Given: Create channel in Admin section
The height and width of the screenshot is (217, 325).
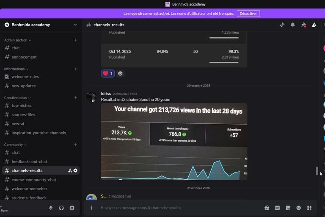Looking at the screenshot, I should coord(75,40).
